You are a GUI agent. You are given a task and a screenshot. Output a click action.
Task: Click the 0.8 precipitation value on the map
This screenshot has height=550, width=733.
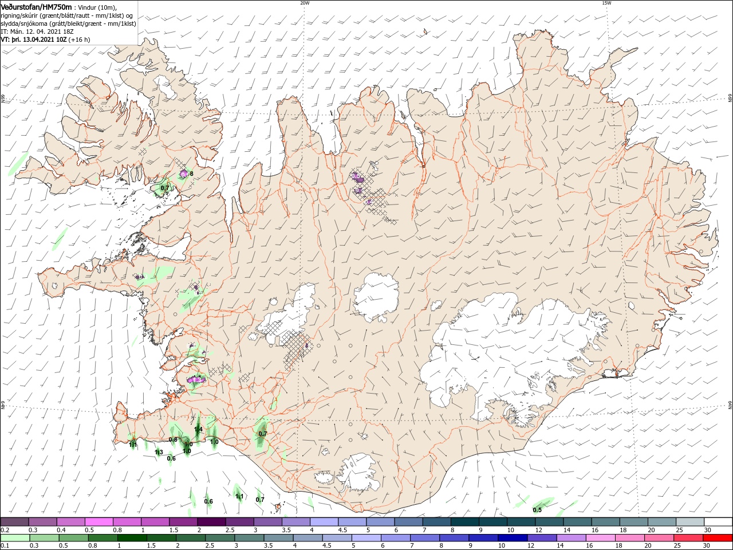[x=173, y=440]
